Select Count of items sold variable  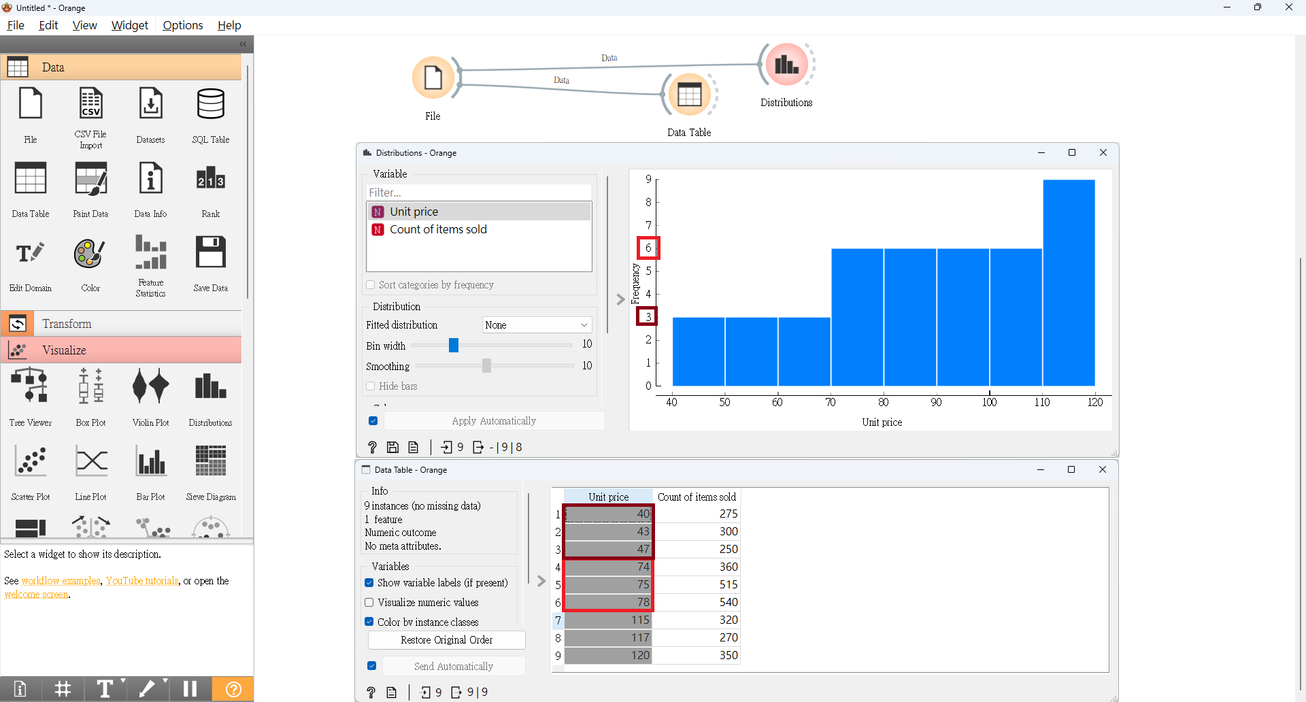coord(438,230)
